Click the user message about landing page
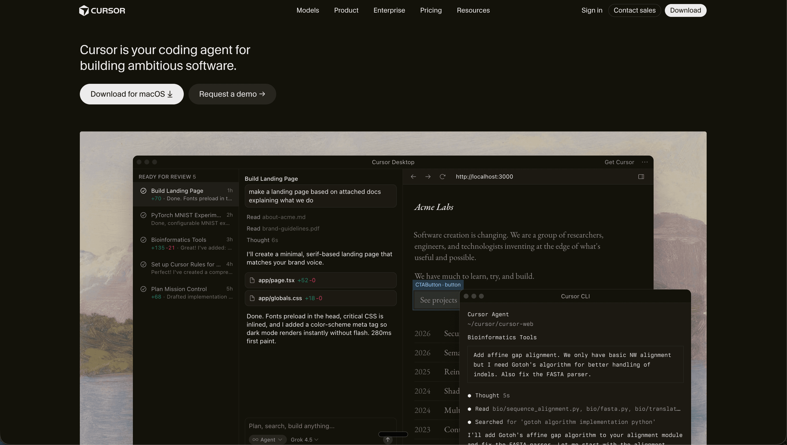The image size is (787, 445). (320, 196)
